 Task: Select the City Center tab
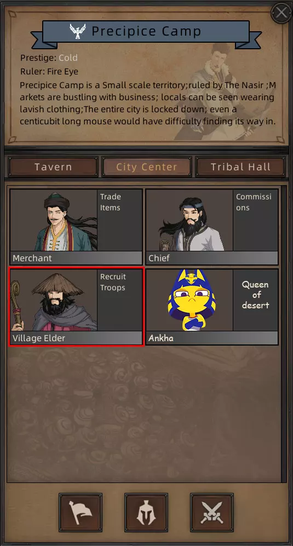tap(147, 167)
